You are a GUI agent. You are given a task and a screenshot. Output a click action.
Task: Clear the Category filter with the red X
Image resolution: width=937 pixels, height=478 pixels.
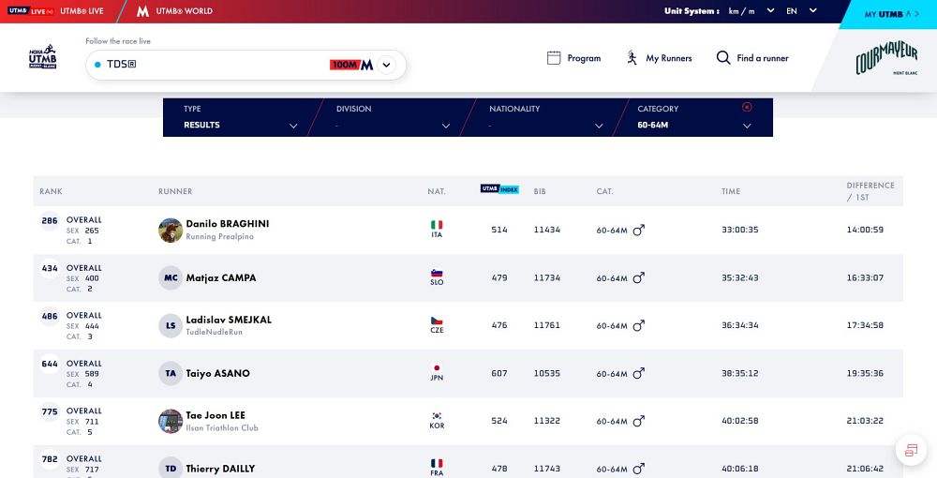tap(747, 107)
